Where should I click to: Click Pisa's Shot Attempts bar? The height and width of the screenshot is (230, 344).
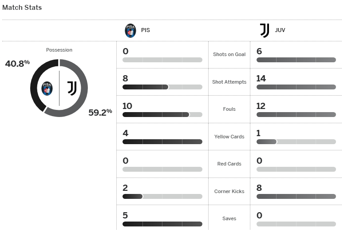(162, 87)
